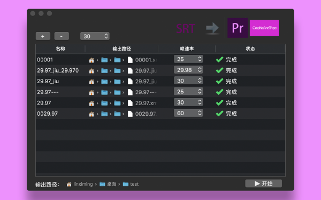Image resolution: width=321 pixels, height=200 pixels.
Task: Open frame rate stepper for row 00001
Action: pos(188,59)
